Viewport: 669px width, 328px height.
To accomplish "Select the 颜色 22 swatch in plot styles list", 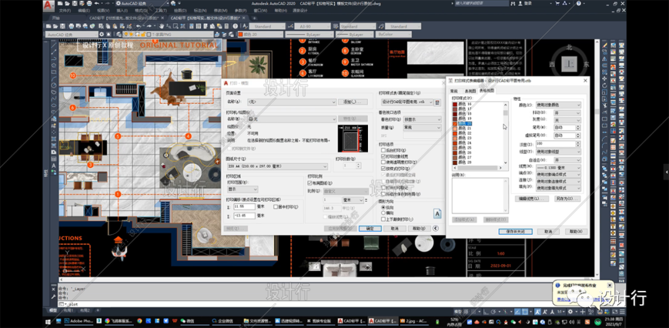I will point(455,133).
